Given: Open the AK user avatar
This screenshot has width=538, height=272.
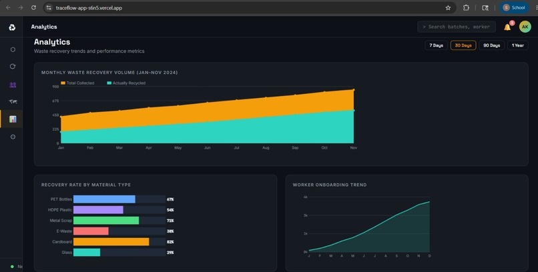Looking at the screenshot, I should (525, 27).
